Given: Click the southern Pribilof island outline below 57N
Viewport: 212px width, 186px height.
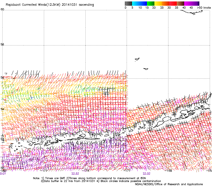Looking at the screenshot, I should point(146,69).
